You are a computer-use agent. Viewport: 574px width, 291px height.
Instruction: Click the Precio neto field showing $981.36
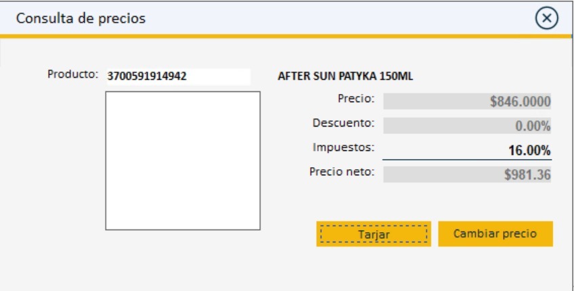click(x=467, y=175)
